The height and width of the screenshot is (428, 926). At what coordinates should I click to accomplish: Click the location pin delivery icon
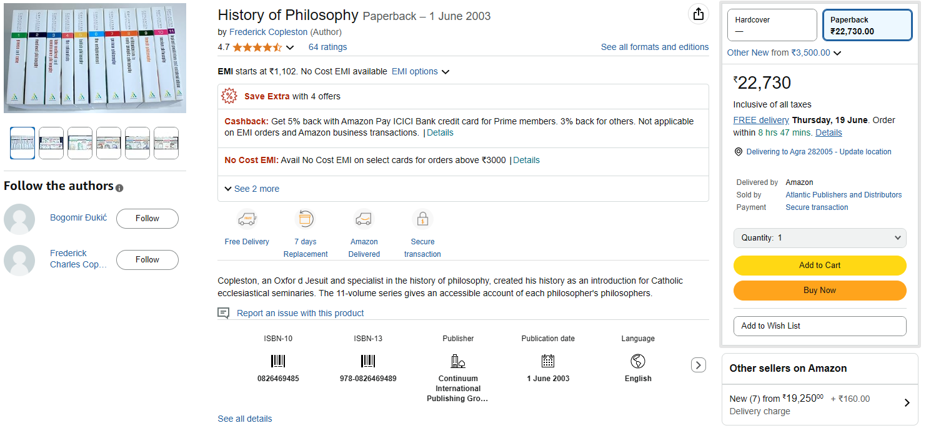(x=739, y=152)
